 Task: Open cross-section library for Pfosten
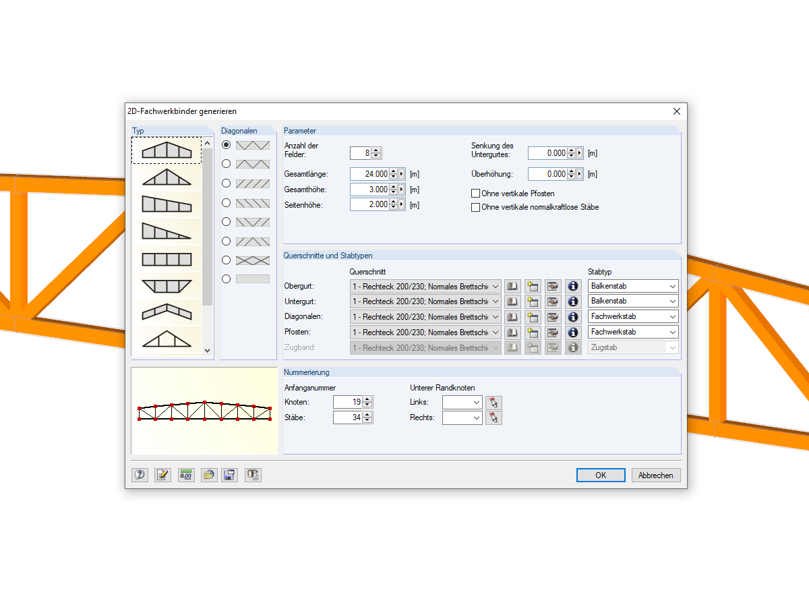coord(513,333)
